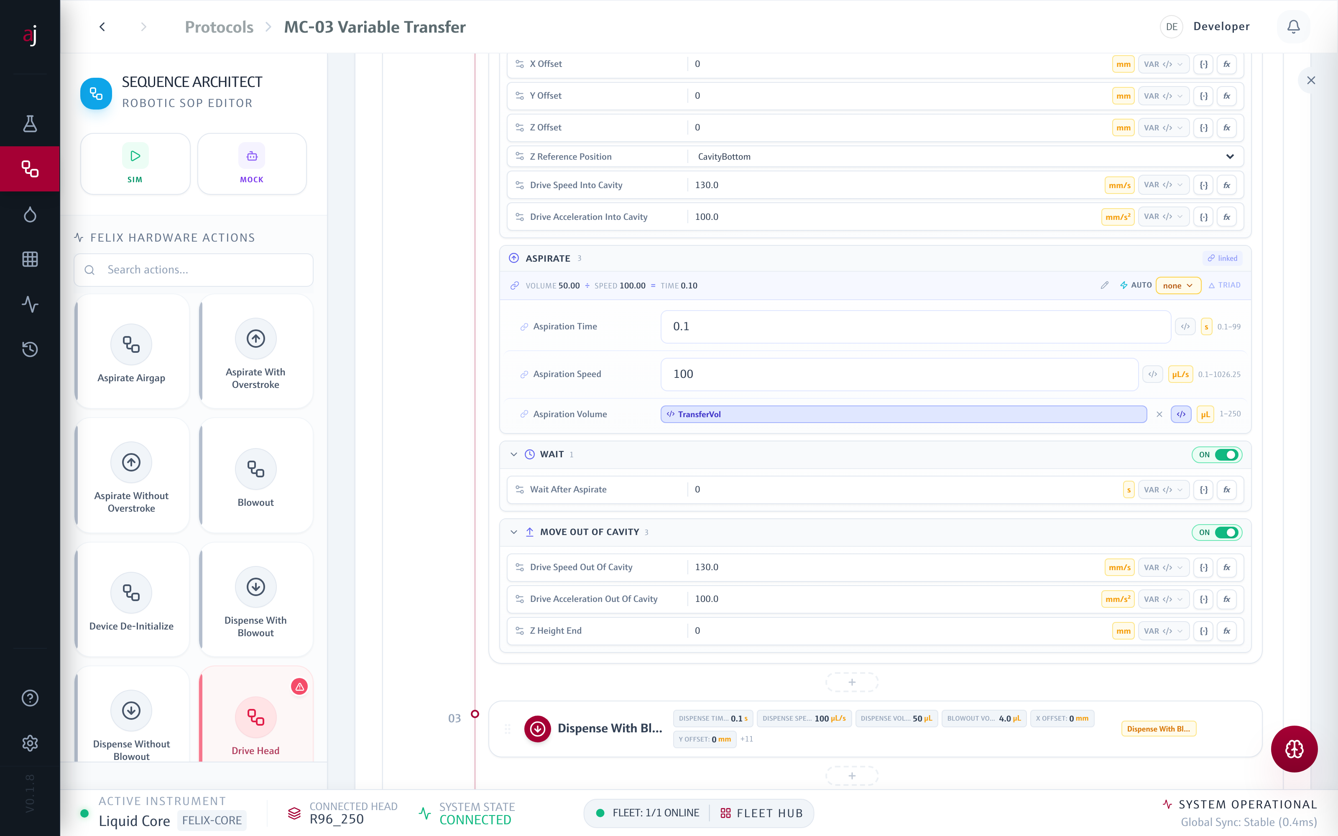Open VAR dropdown for Drive Speed Out Of Cavity

1163,568
